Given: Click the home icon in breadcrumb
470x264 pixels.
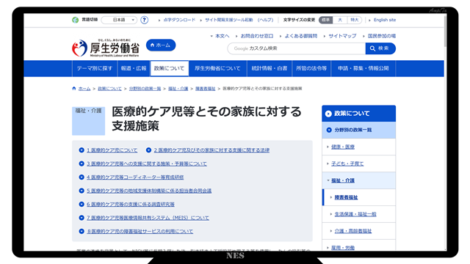Looking at the screenshot, I should click(74, 88).
